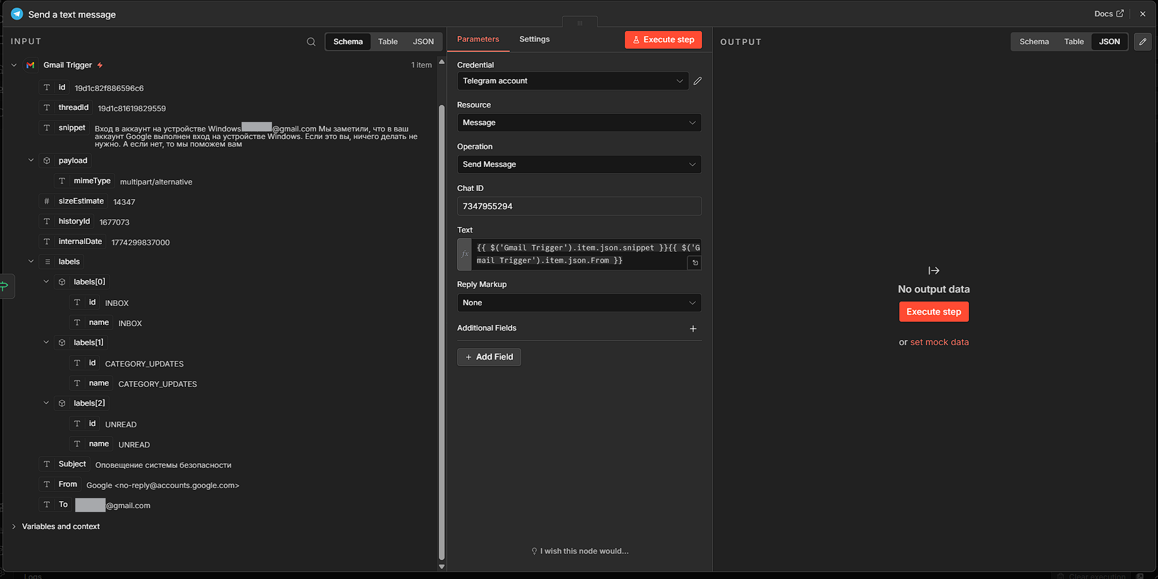Open the Docs external link
1158x579 pixels.
(1109, 14)
